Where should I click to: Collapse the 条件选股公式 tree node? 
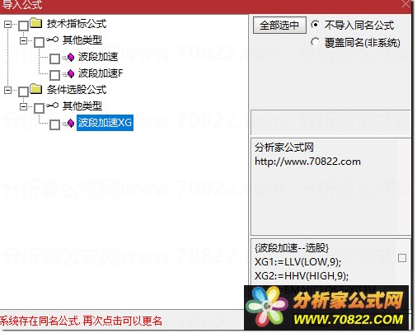[x=7, y=90]
